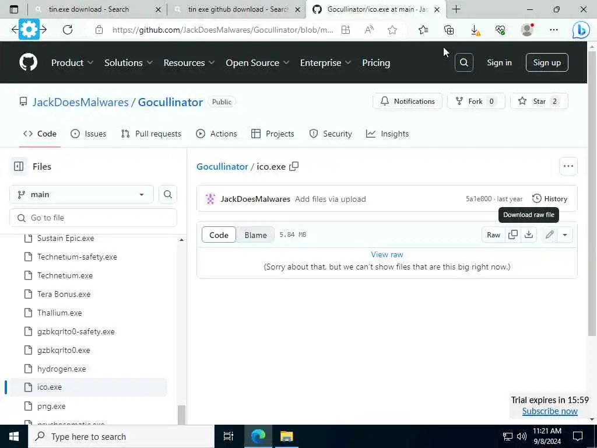This screenshot has height=448, width=597.
Task: Open volume control in system tray
Action: tap(522, 436)
